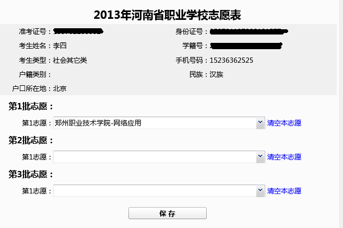The width and height of the screenshot is (343, 228).
Task: Click the empty 第2批志愿 selection field
Action: coord(154,157)
